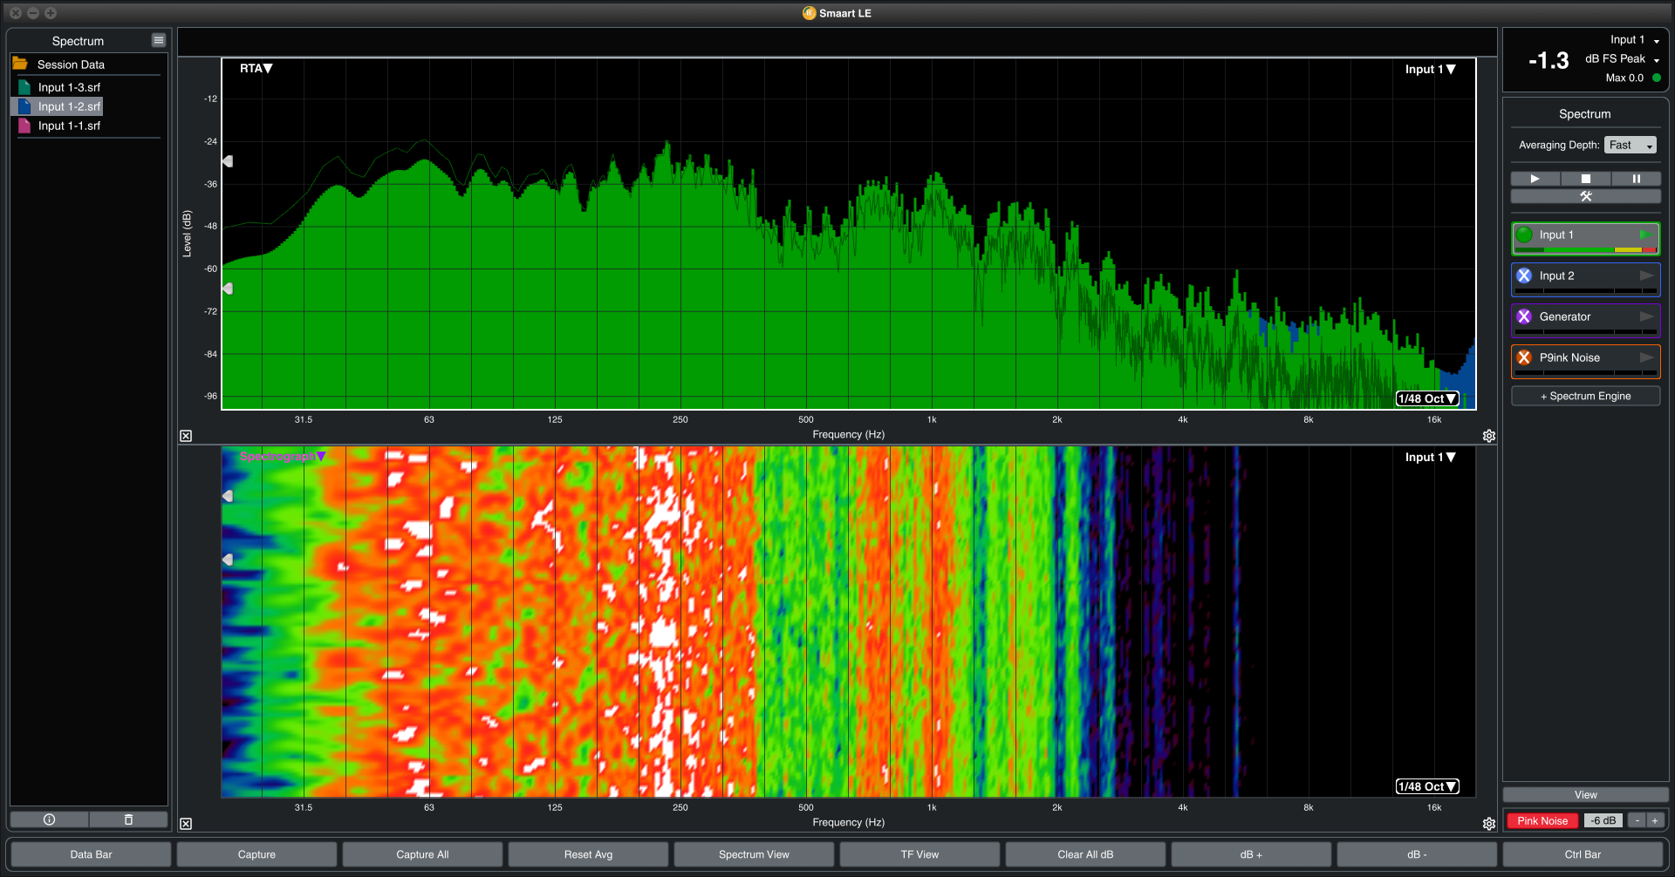Close the Spectrograph pane
Viewport: 1675px width, 877px height.
click(186, 824)
